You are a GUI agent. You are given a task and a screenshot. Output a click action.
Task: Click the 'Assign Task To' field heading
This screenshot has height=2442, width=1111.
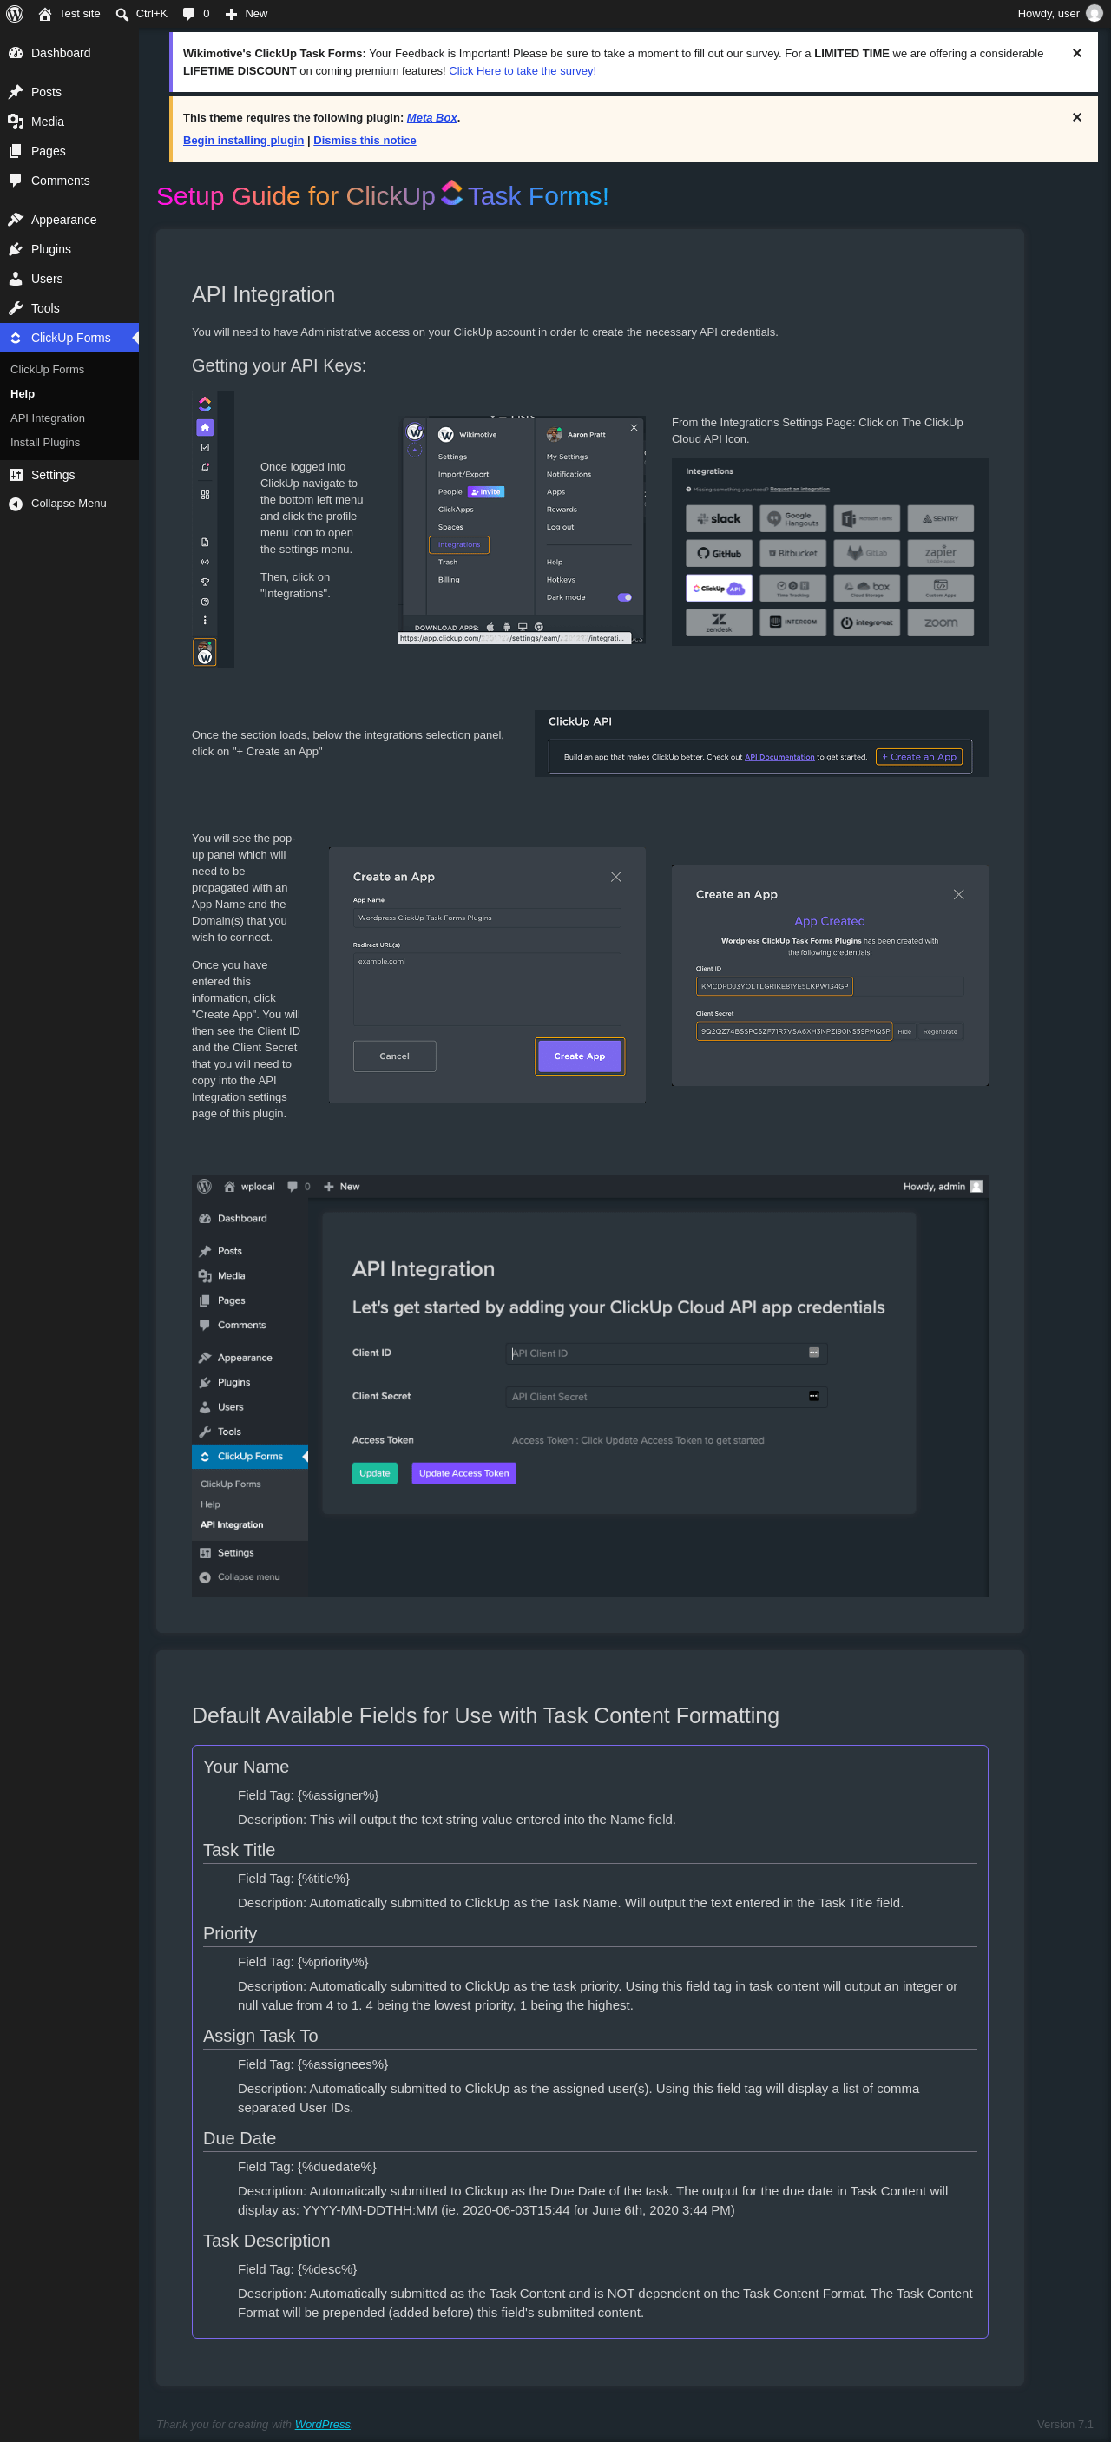[260, 2037]
